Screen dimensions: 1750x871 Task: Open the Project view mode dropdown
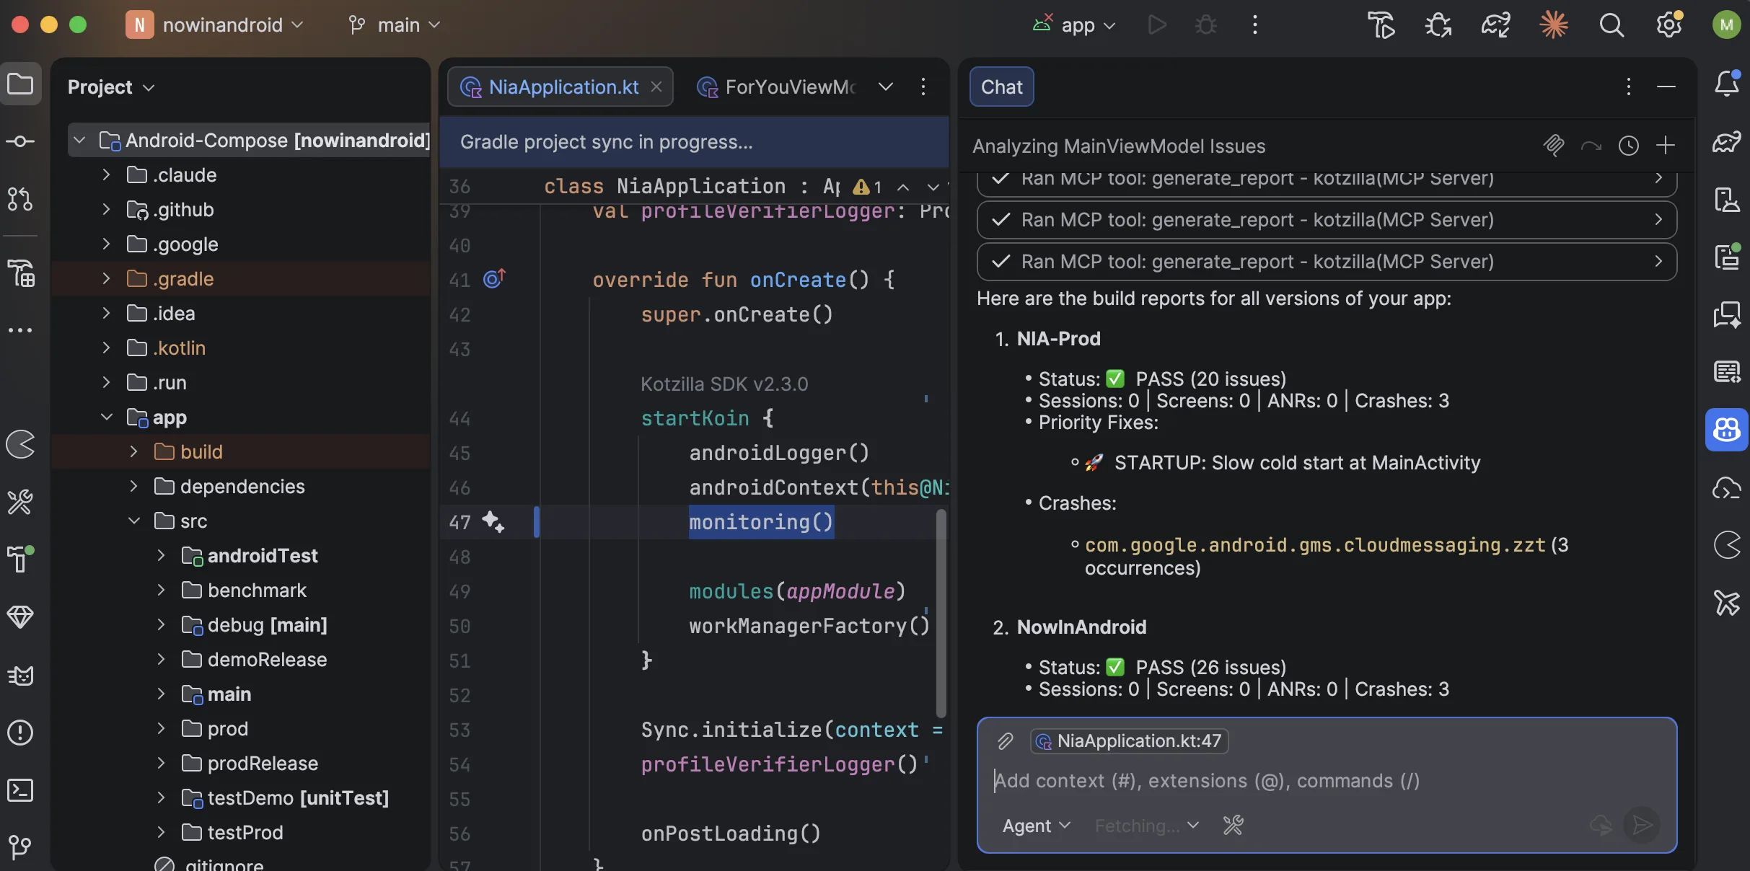111,87
